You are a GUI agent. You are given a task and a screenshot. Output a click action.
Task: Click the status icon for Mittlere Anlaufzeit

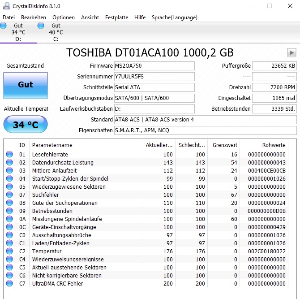pos(9,170)
